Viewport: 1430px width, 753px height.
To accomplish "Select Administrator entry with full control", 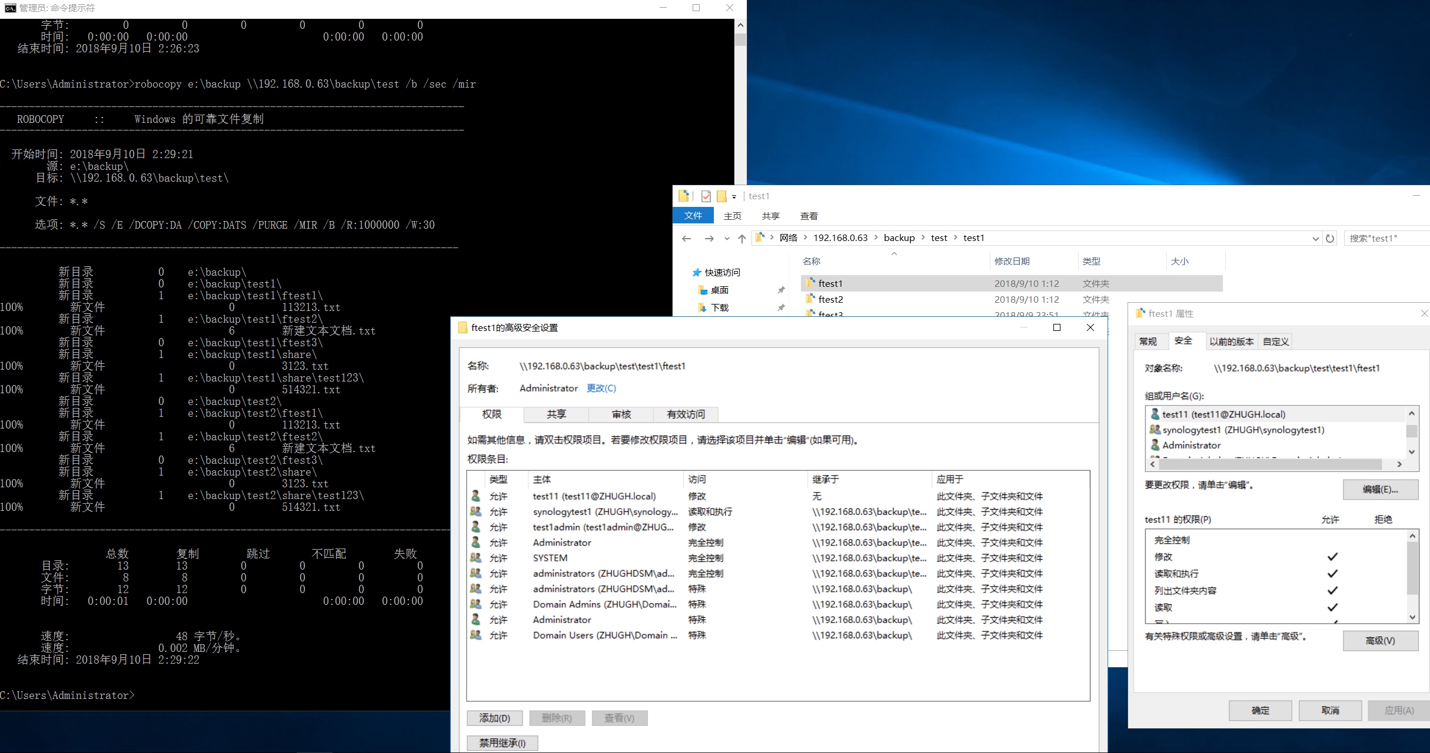I will pyautogui.click(x=778, y=543).
